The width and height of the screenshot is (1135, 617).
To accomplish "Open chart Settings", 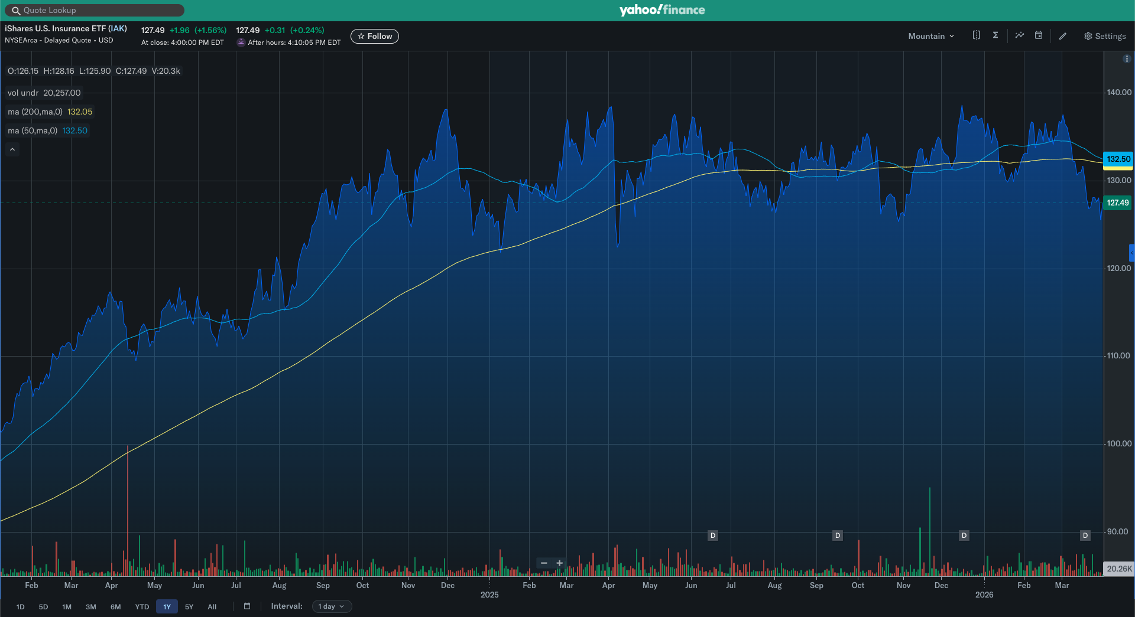I will tap(1105, 36).
